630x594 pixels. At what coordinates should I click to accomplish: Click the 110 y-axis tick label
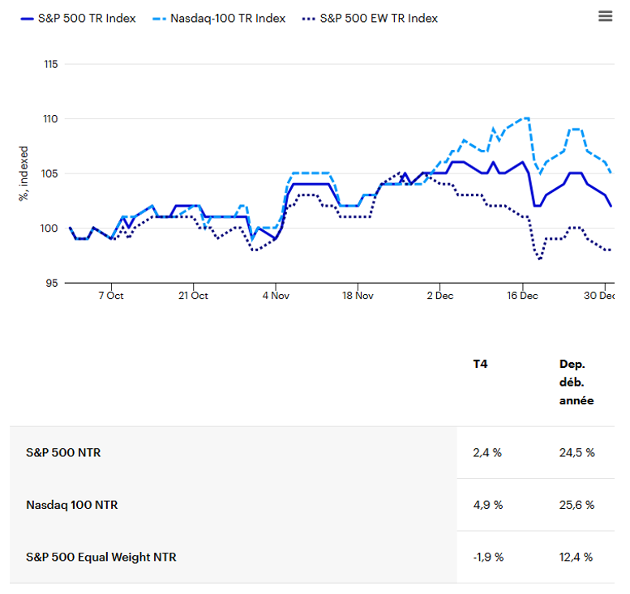coord(49,119)
